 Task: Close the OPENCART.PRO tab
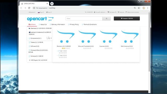click(47, 4)
